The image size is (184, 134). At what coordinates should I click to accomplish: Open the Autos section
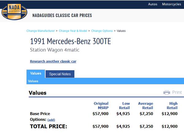[x=152, y=4]
